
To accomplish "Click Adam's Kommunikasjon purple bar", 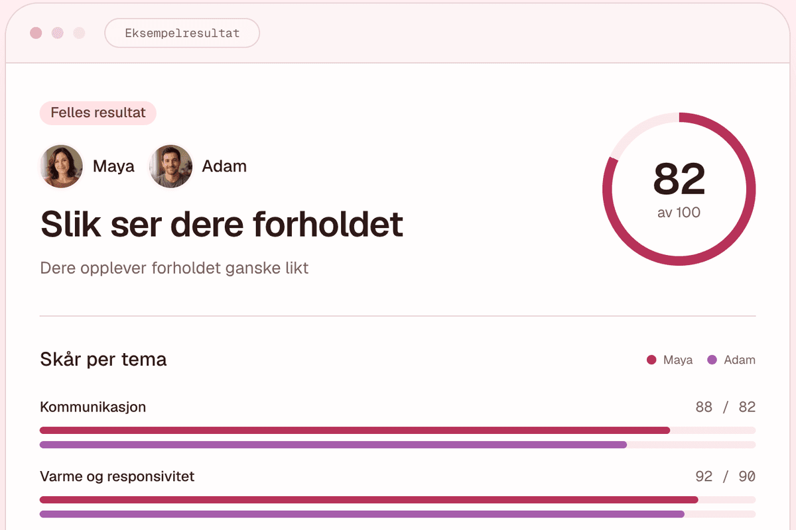I will click(x=333, y=445).
